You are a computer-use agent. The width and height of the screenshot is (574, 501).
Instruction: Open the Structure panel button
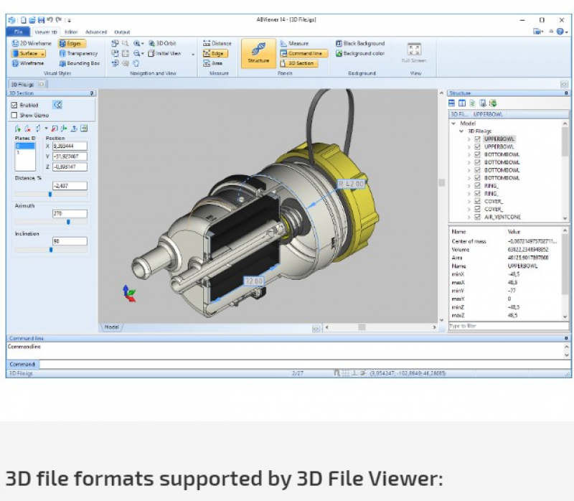(x=258, y=53)
